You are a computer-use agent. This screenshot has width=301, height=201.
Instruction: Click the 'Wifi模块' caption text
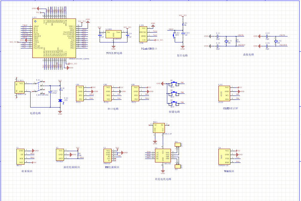click(229, 171)
